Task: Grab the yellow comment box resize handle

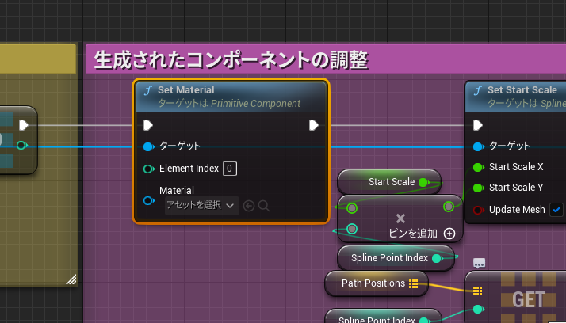Action: pyautogui.click(x=71, y=279)
